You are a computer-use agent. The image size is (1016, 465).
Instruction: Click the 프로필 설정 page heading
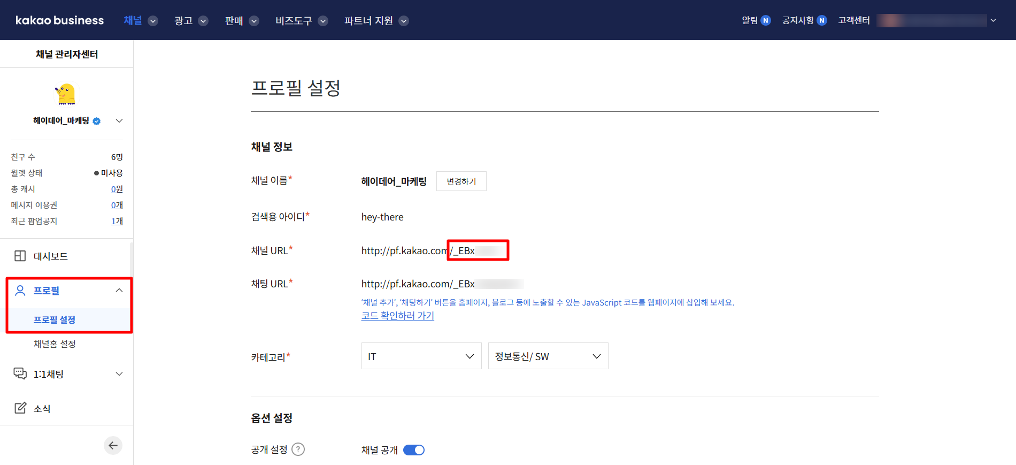click(x=296, y=88)
